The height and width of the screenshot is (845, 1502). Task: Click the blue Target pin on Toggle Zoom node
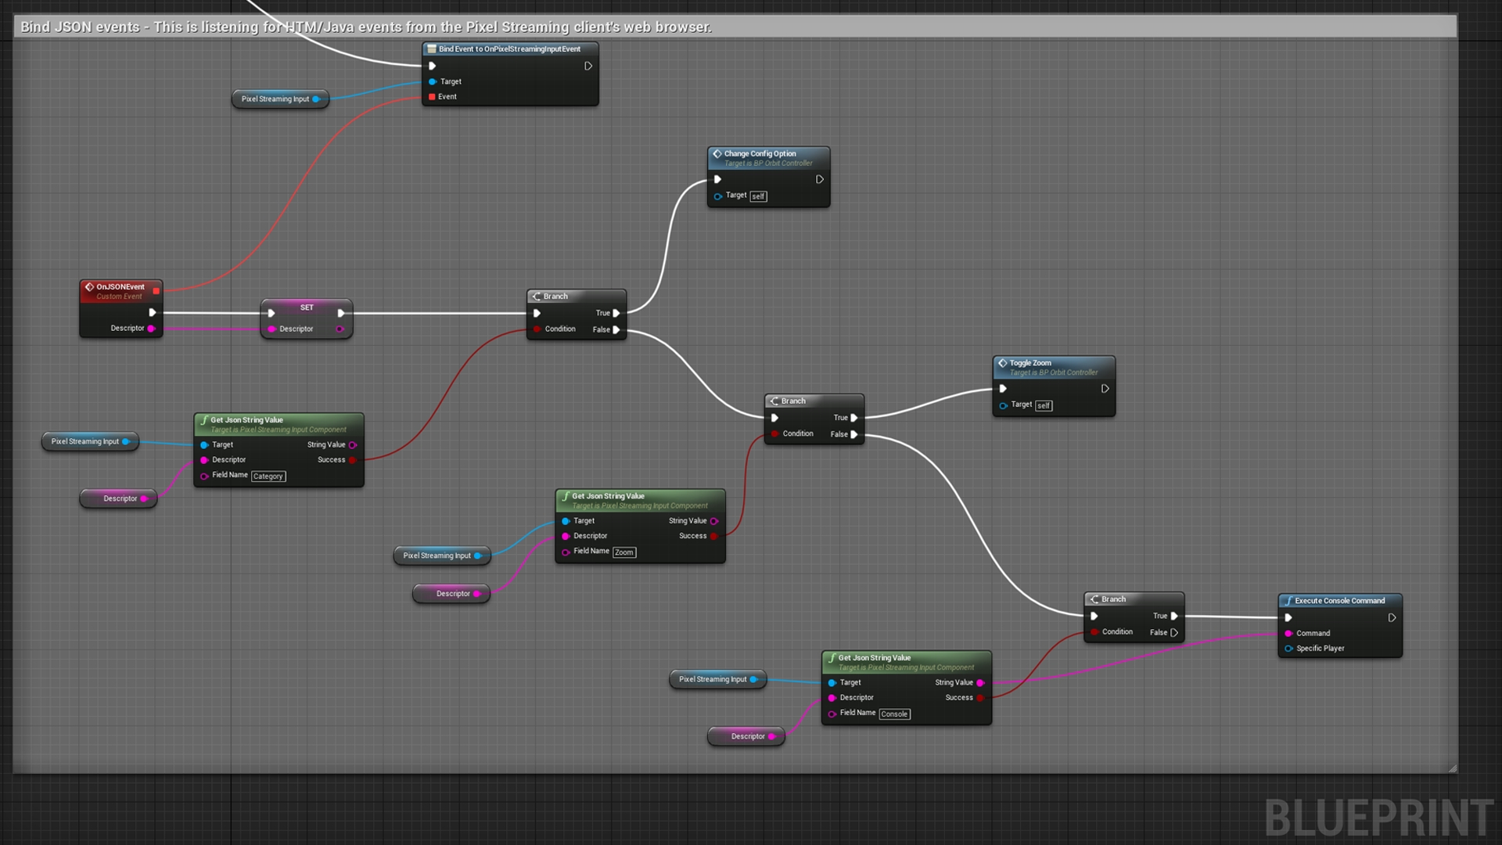coord(1004,405)
